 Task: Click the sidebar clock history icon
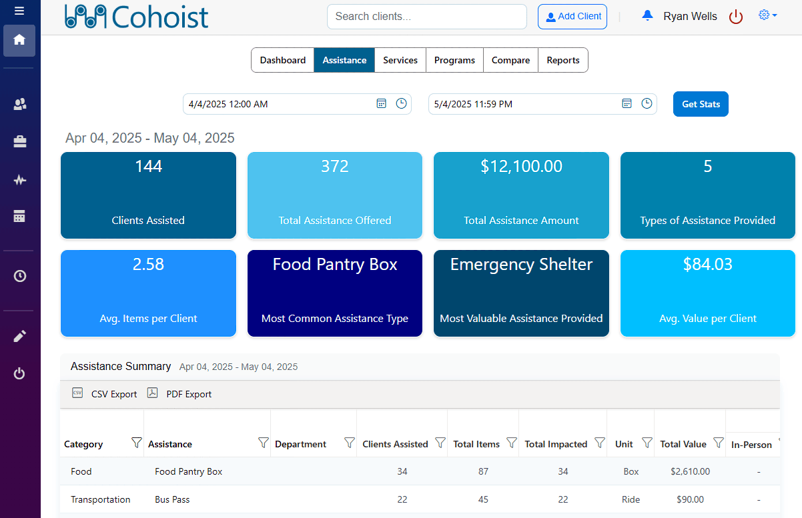pos(19,275)
